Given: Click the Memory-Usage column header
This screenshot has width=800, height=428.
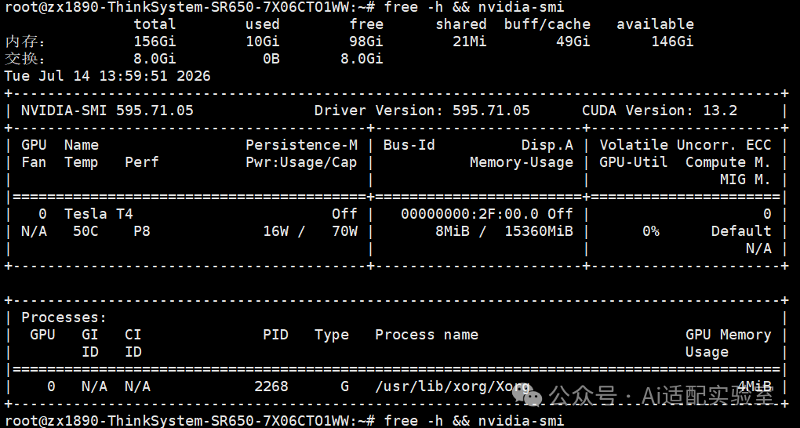Looking at the screenshot, I should point(522,162).
